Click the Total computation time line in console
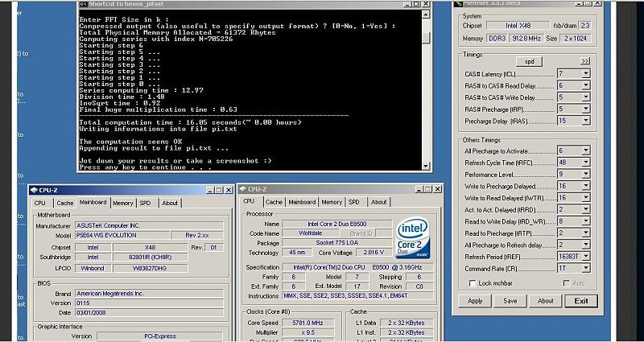Image resolution: width=644 pixels, height=342 pixels. [190, 122]
